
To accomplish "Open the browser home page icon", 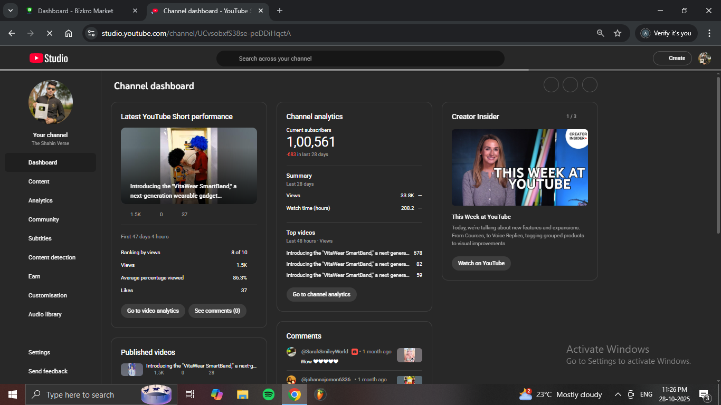I will [69, 33].
